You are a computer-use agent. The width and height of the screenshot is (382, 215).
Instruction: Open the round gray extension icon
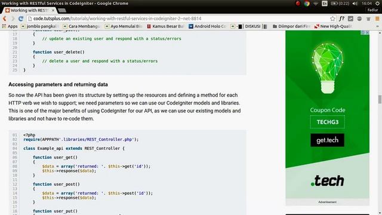click(x=359, y=19)
